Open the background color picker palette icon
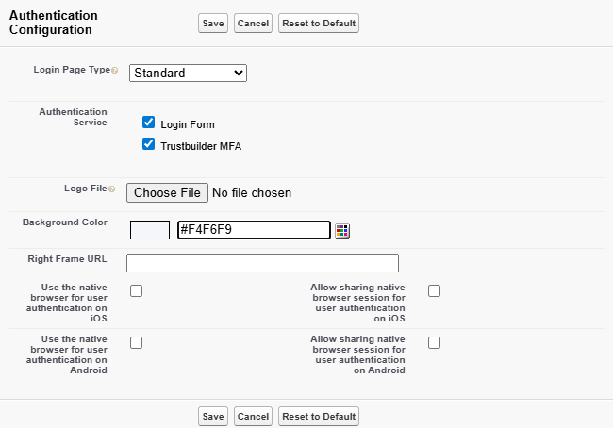 (342, 230)
